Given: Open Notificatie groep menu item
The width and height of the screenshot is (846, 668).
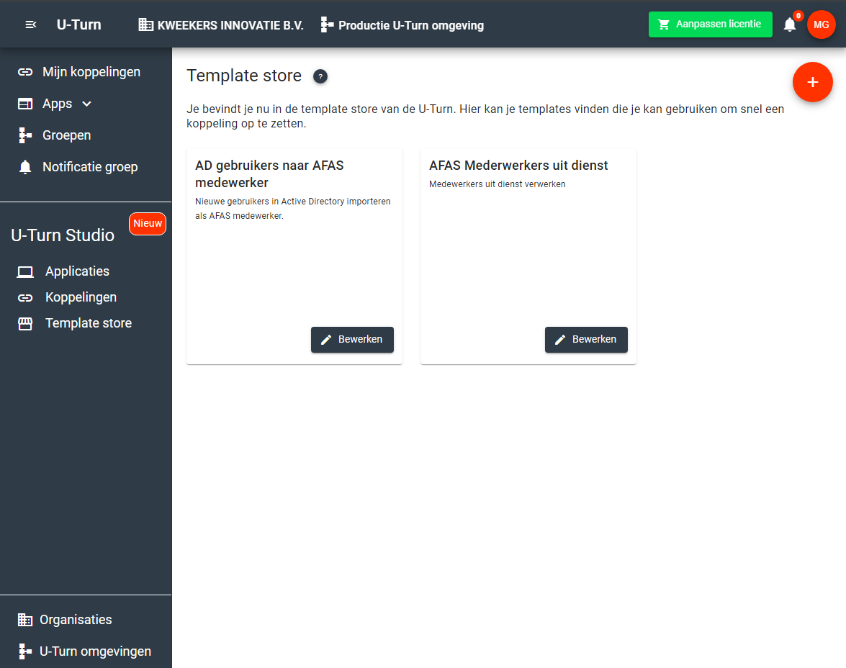Looking at the screenshot, I should click(x=89, y=167).
